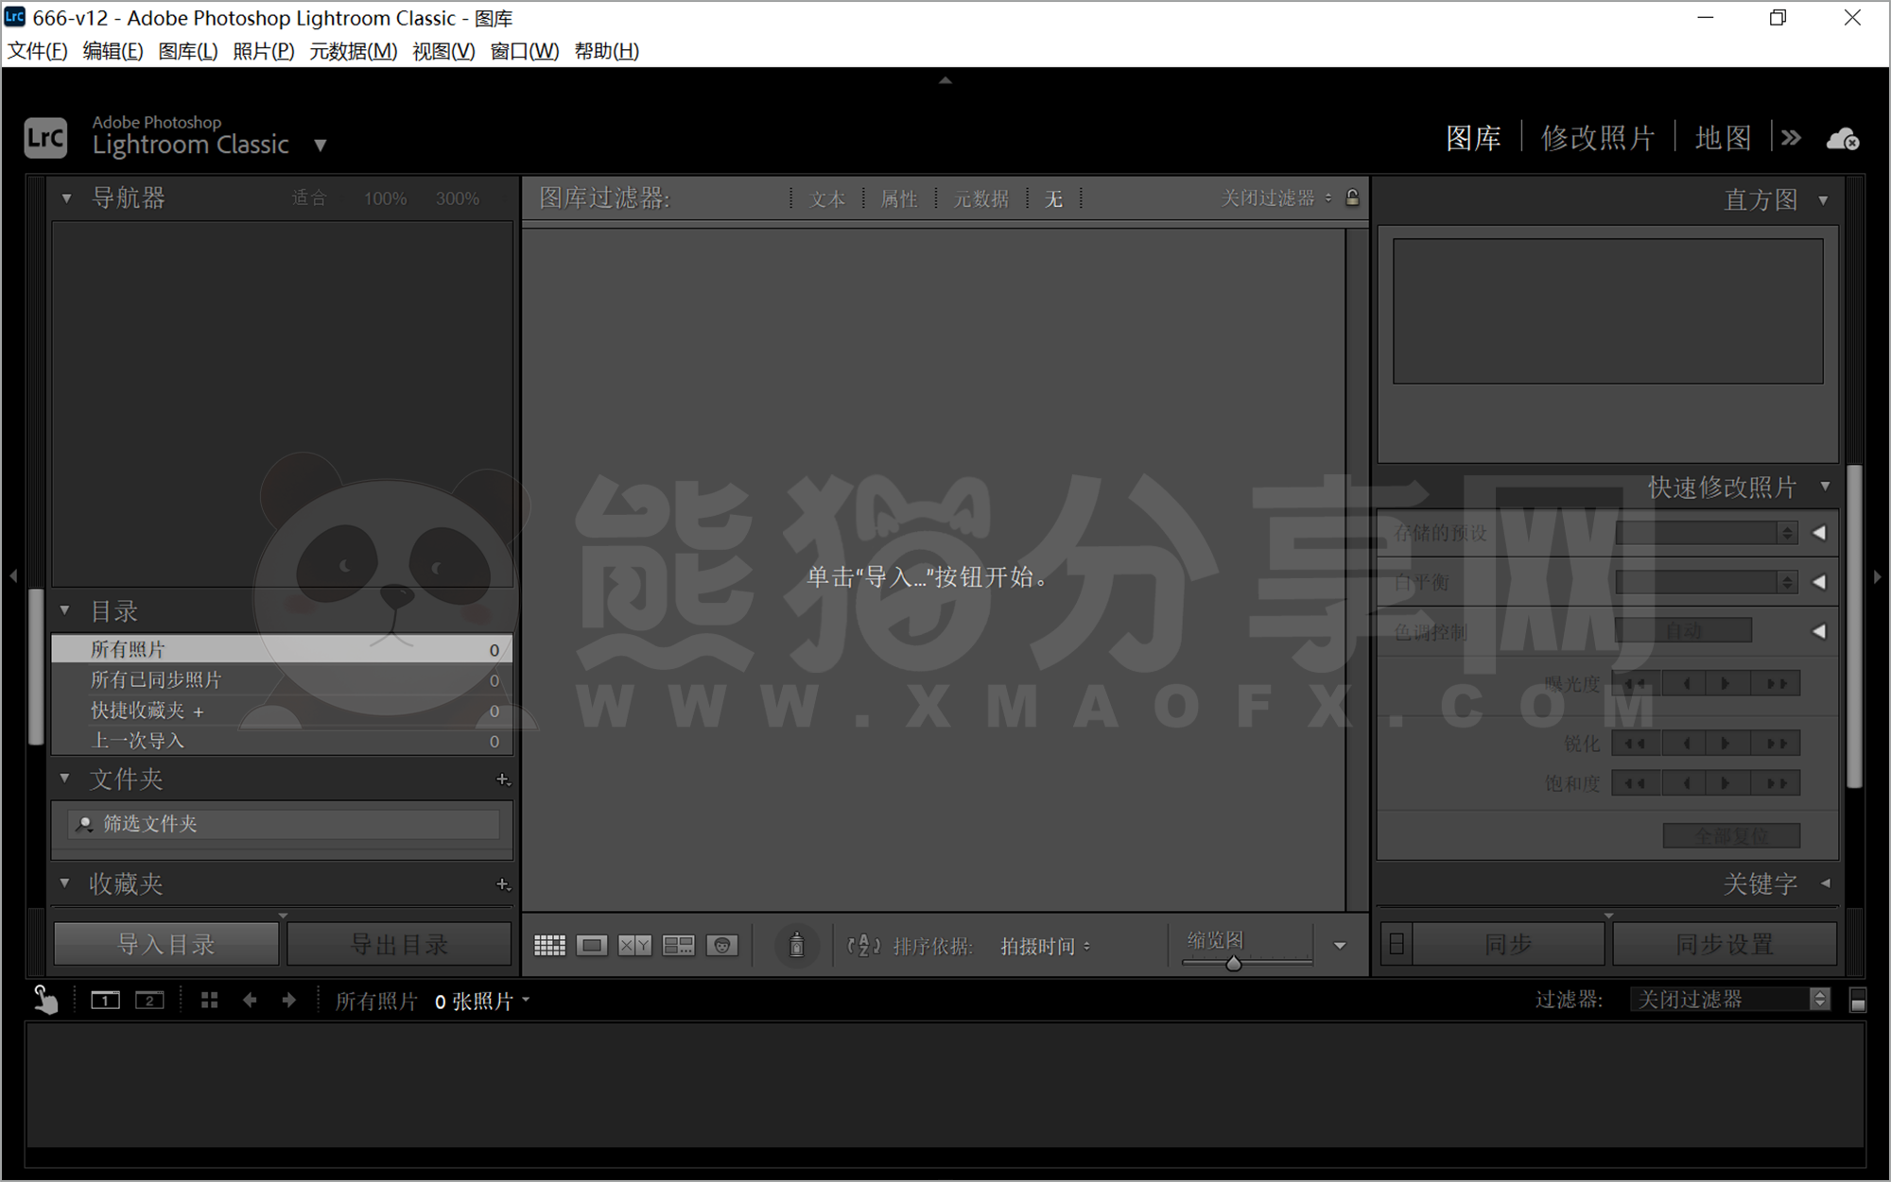This screenshot has width=1891, height=1182.
Task: Switch to the 修改照片 module tab
Action: pyautogui.click(x=1597, y=138)
